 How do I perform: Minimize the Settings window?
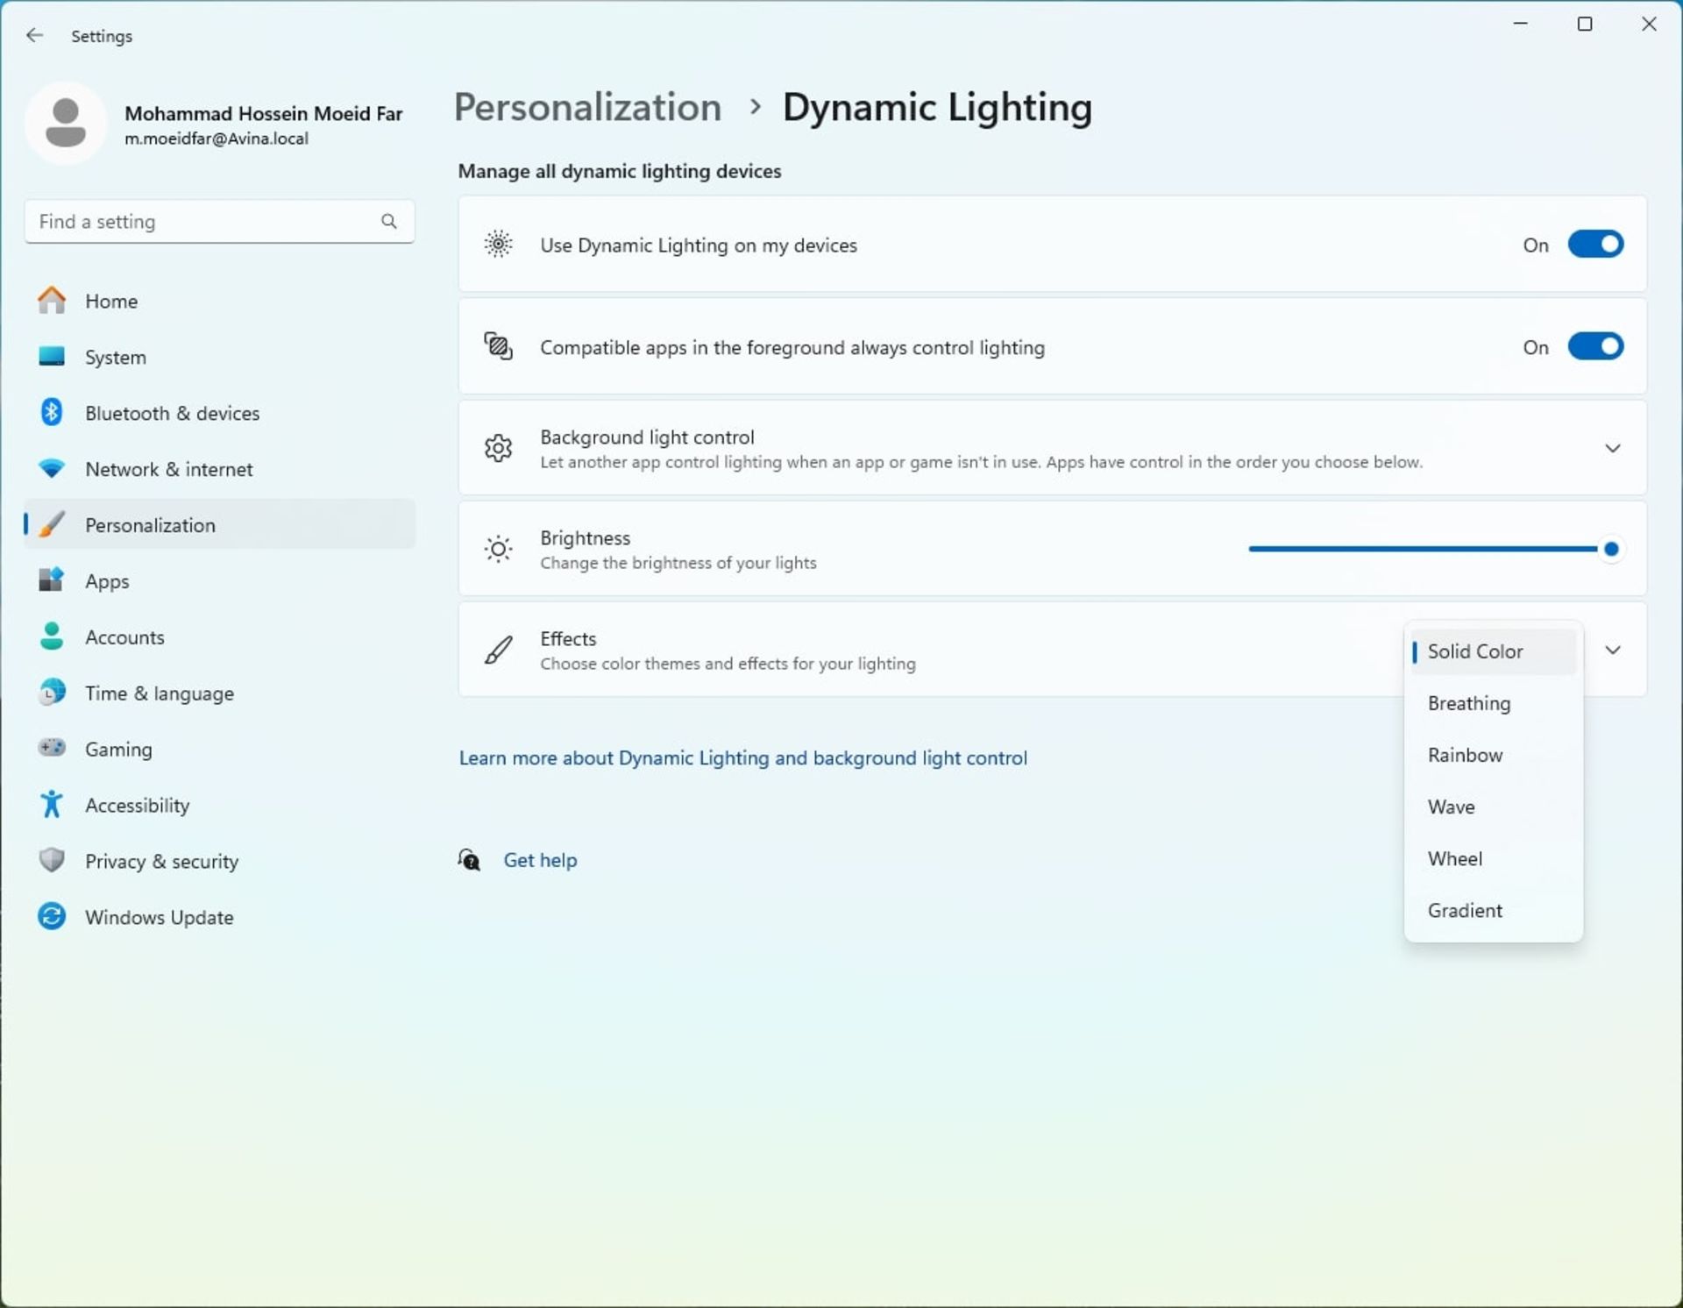point(1520,24)
